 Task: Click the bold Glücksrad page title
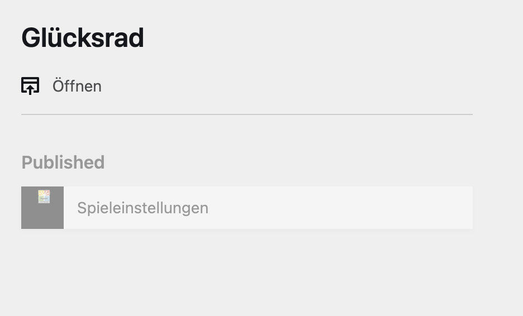point(83,38)
